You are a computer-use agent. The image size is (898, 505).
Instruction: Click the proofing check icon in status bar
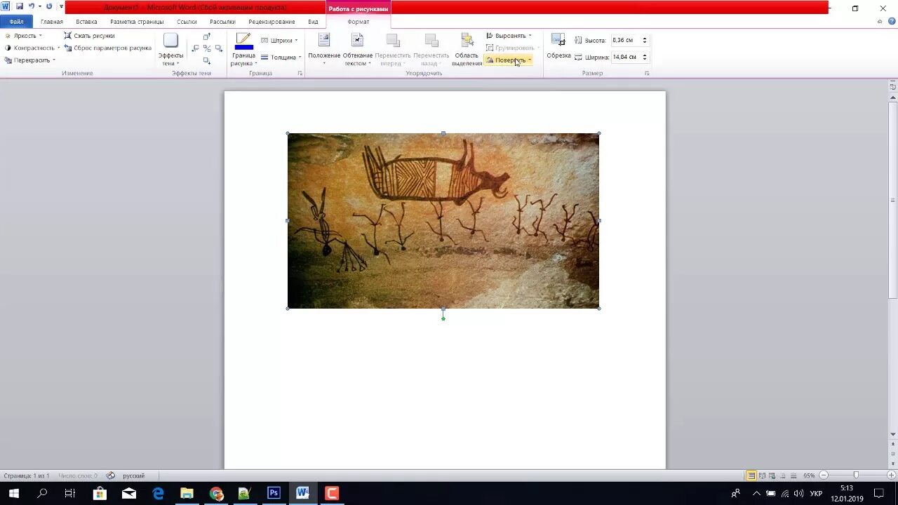coord(111,476)
